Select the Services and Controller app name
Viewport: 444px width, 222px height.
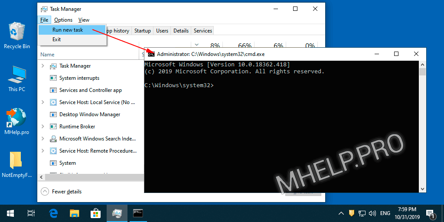pos(91,90)
